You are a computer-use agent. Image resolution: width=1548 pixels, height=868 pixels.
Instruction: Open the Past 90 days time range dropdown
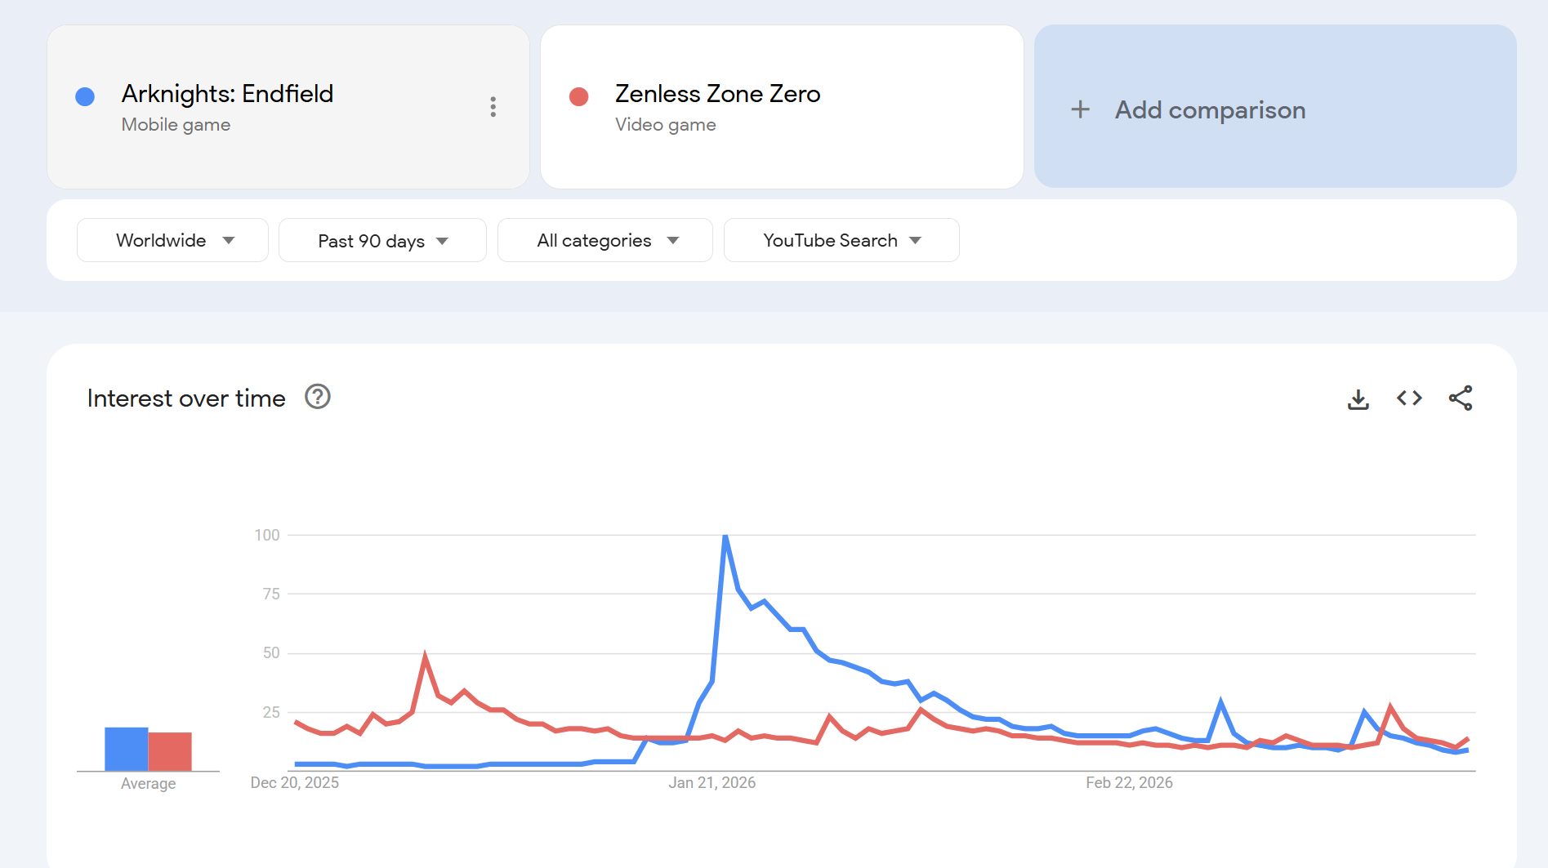click(x=382, y=240)
